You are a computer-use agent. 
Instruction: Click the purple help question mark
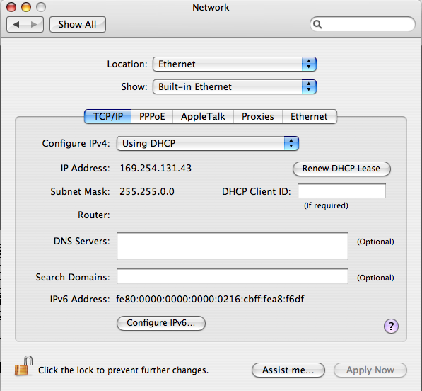pos(391,327)
